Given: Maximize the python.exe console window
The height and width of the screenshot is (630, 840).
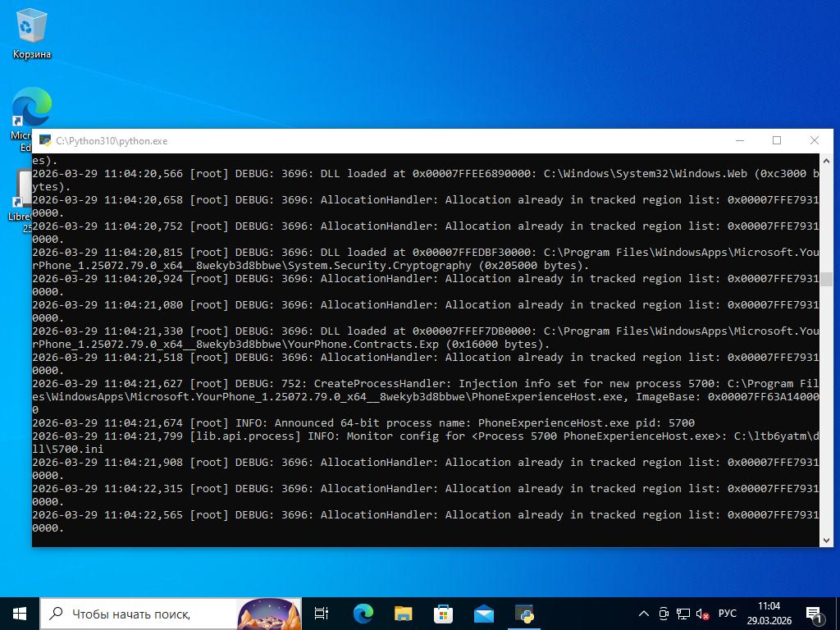Looking at the screenshot, I should 777,140.
